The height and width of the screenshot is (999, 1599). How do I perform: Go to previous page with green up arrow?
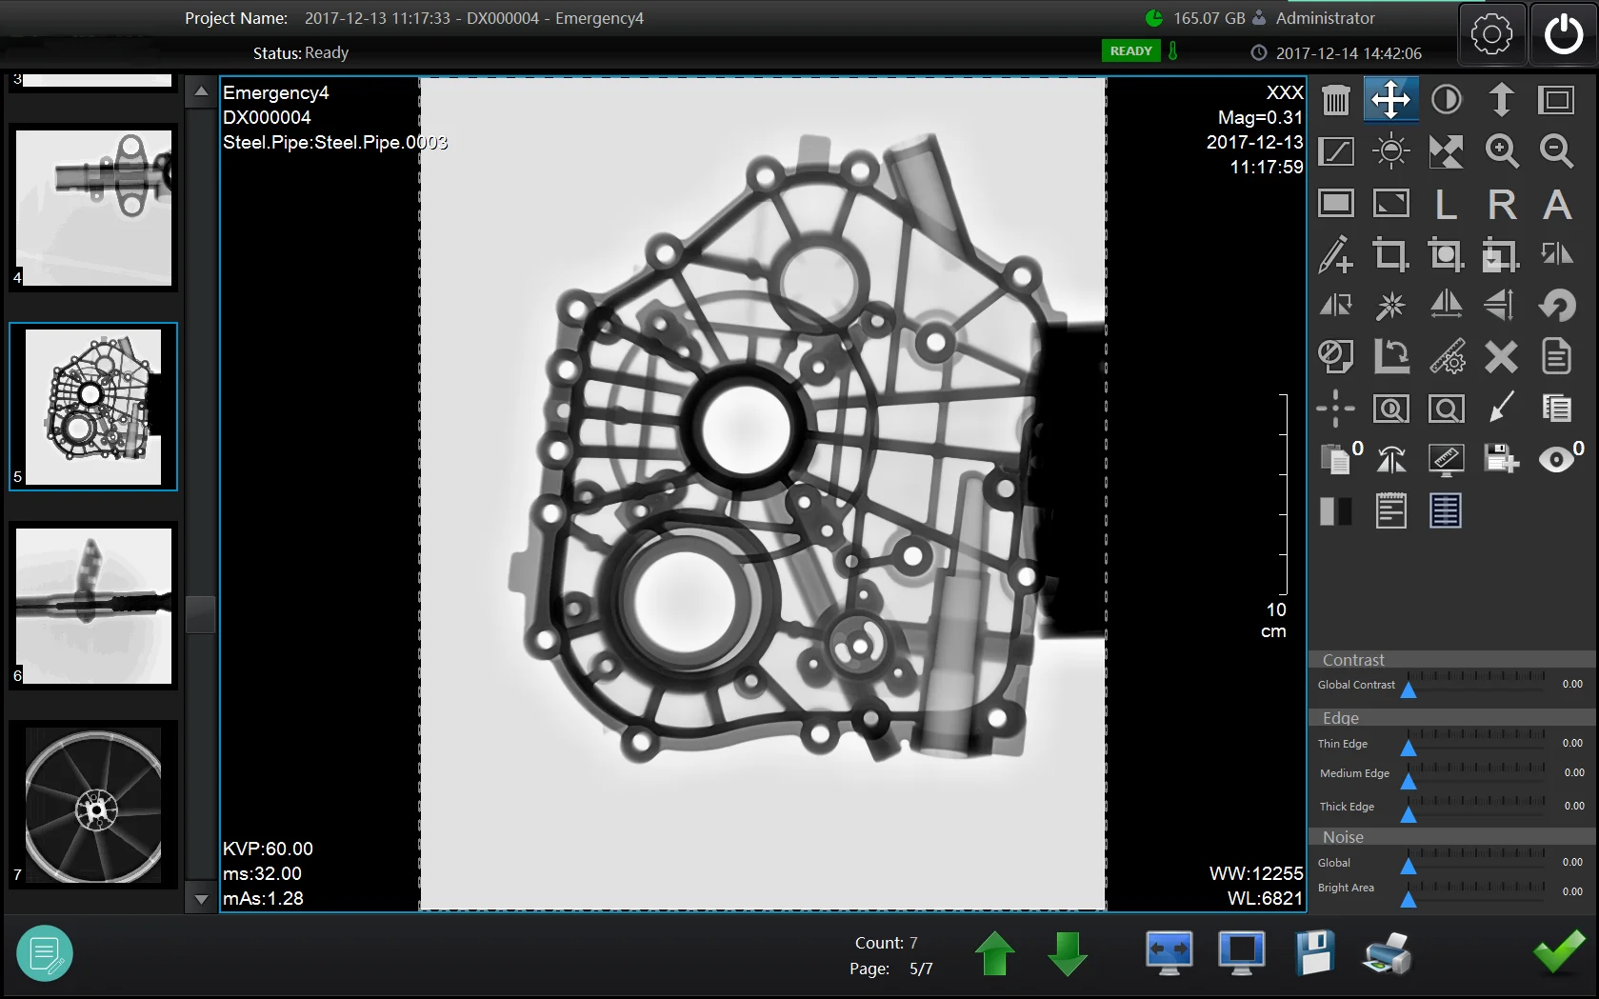(995, 953)
